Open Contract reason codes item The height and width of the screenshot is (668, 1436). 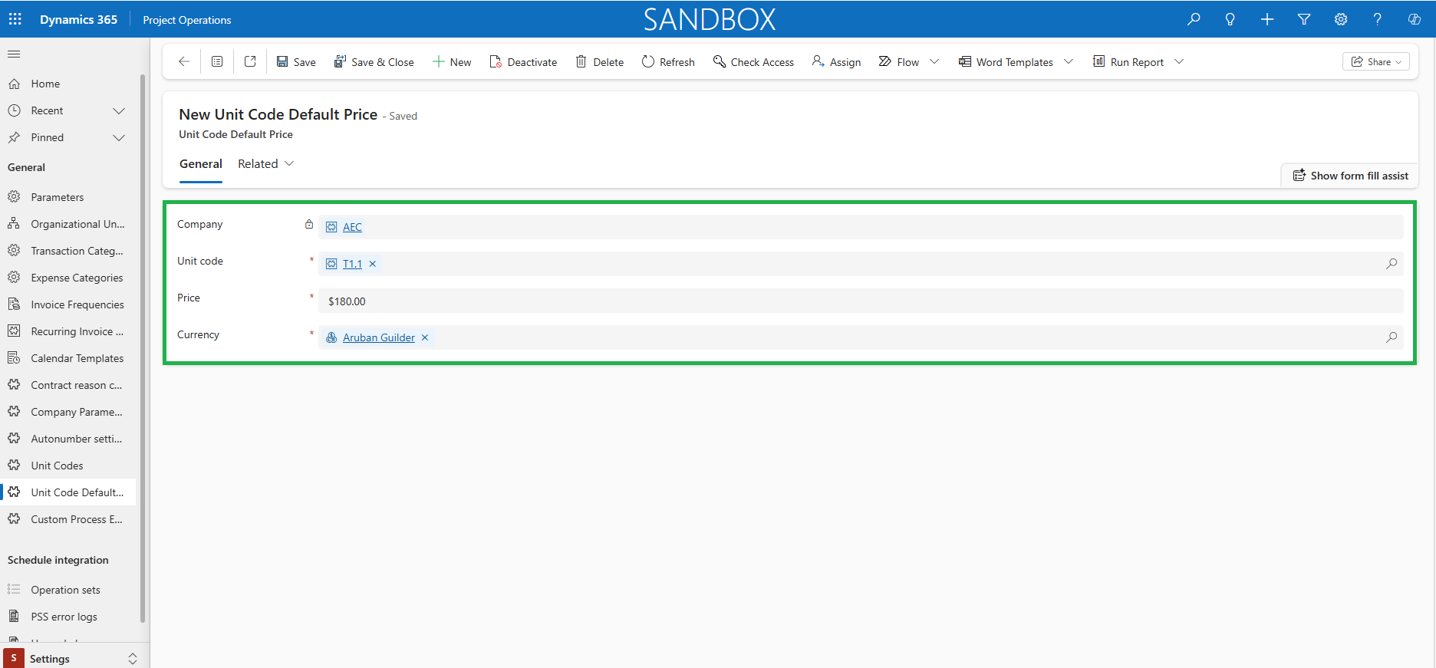point(69,385)
